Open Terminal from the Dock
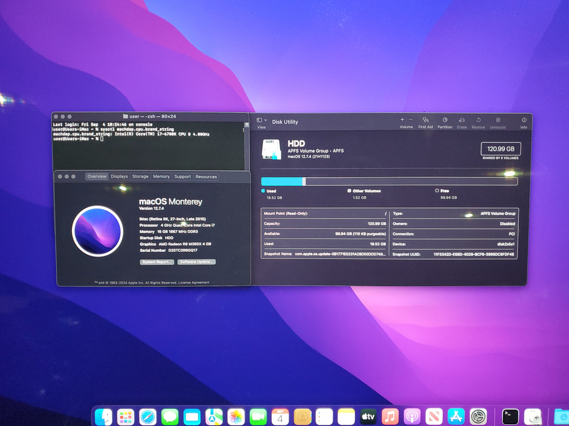The width and height of the screenshot is (569, 426). tap(510, 417)
